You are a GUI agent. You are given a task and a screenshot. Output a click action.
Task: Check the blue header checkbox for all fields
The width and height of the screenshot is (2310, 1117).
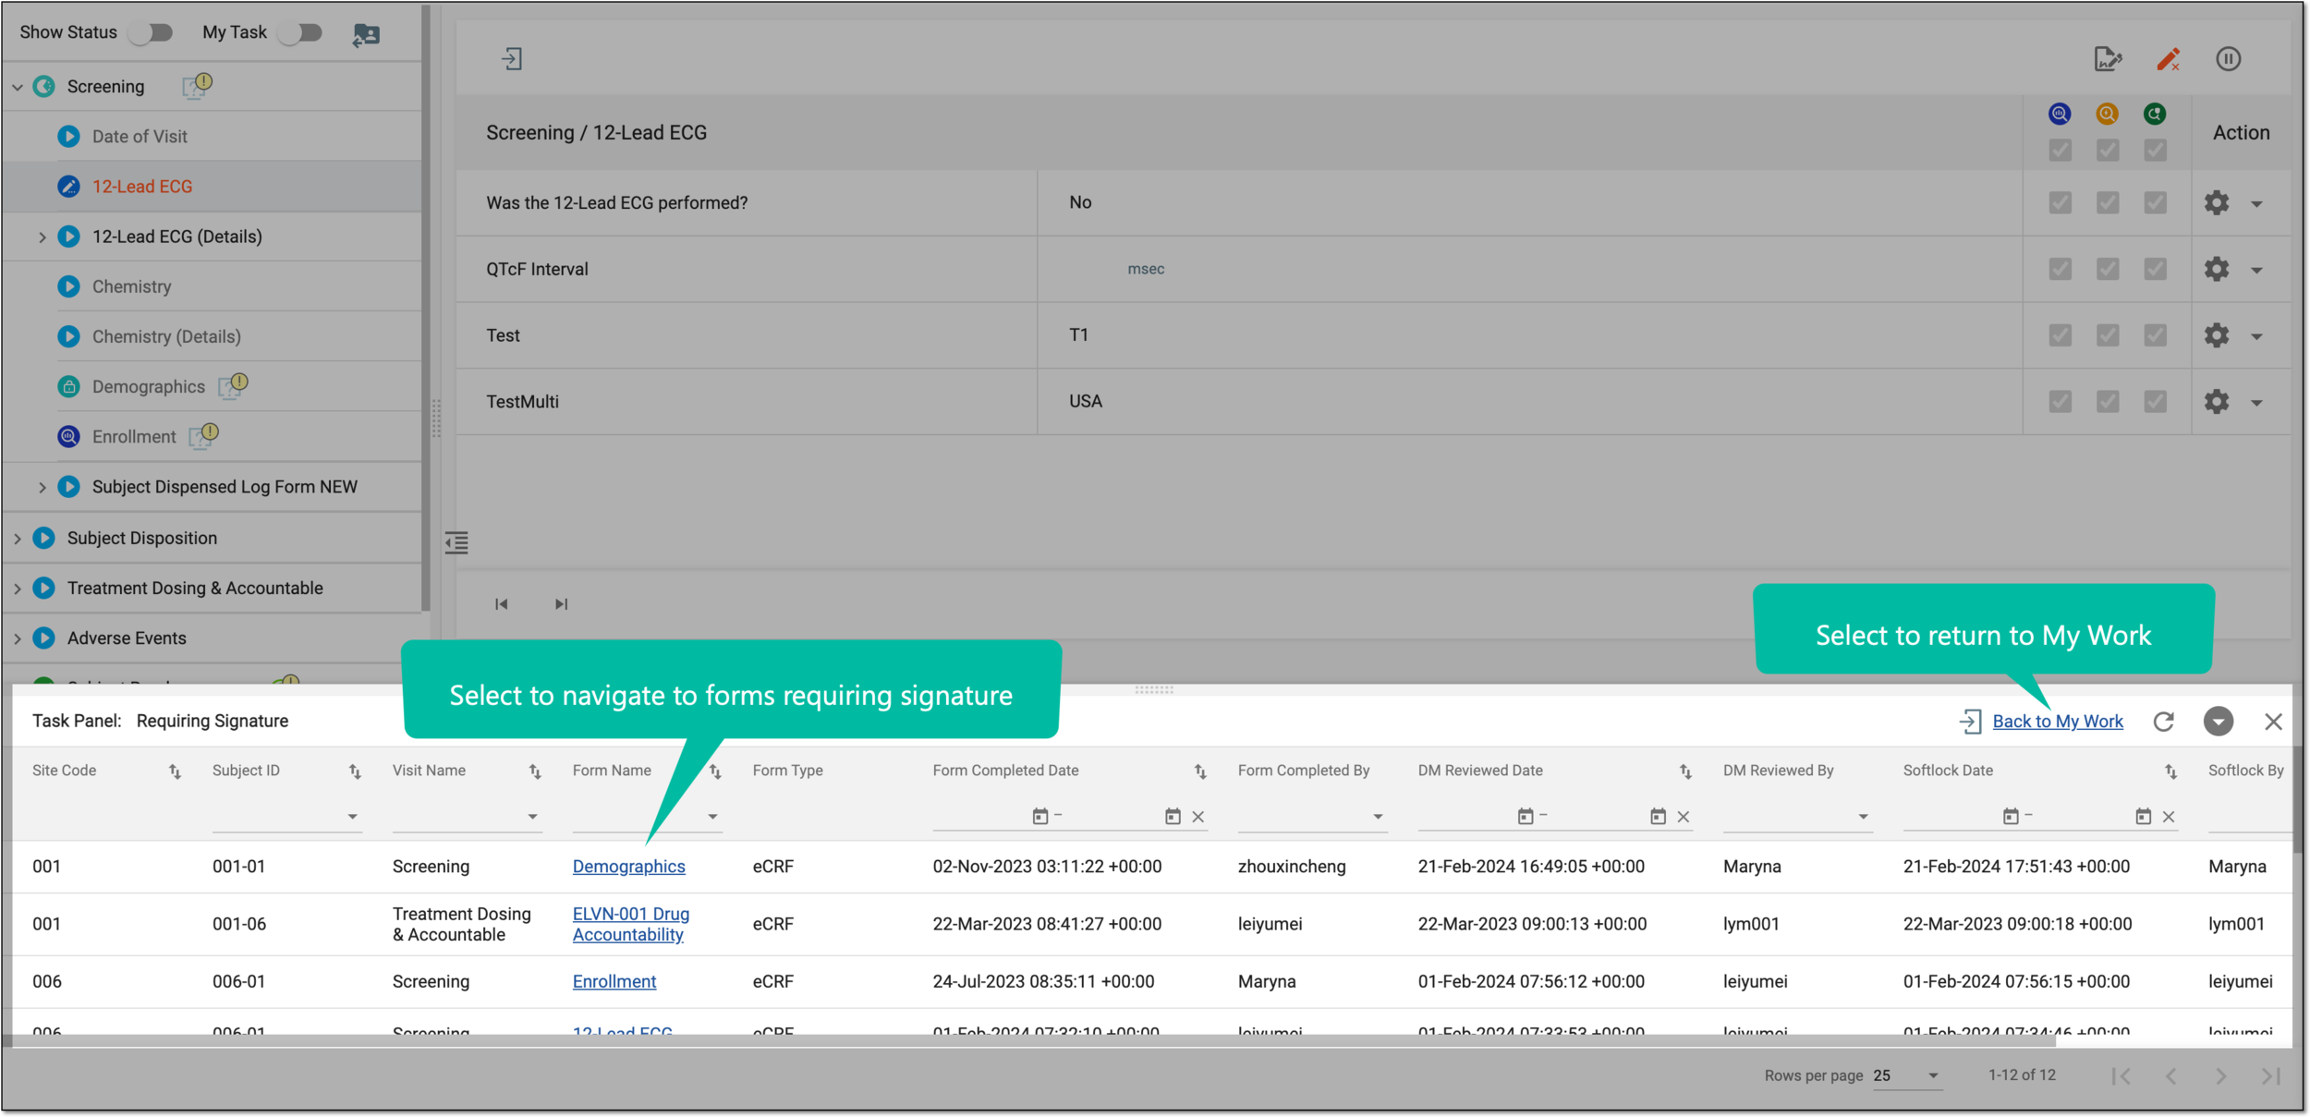2060,150
